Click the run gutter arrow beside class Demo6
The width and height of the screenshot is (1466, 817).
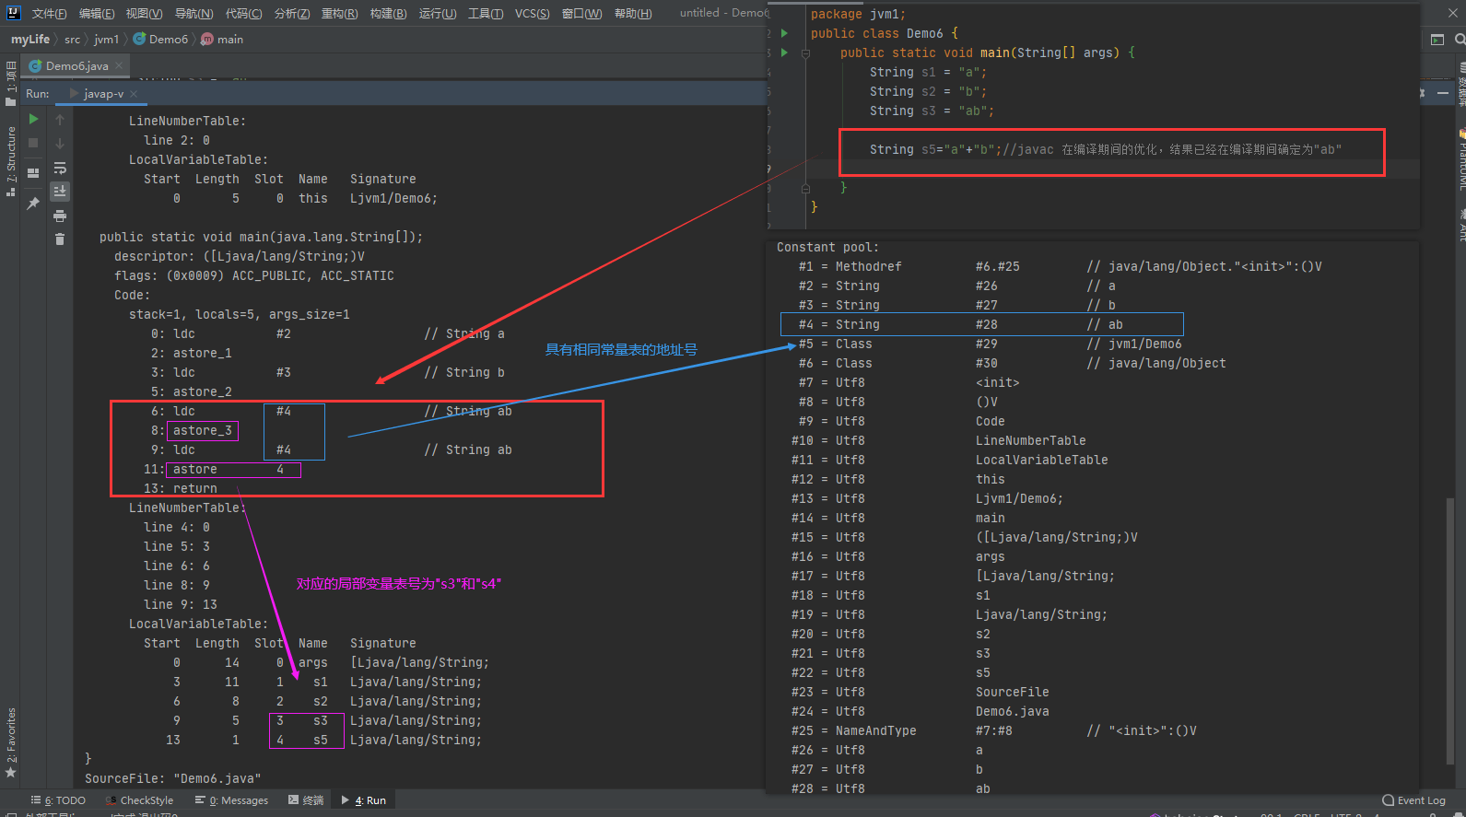(x=784, y=33)
